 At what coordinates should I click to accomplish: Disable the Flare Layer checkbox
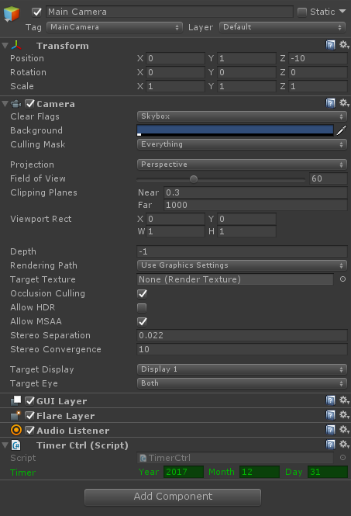point(30,416)
